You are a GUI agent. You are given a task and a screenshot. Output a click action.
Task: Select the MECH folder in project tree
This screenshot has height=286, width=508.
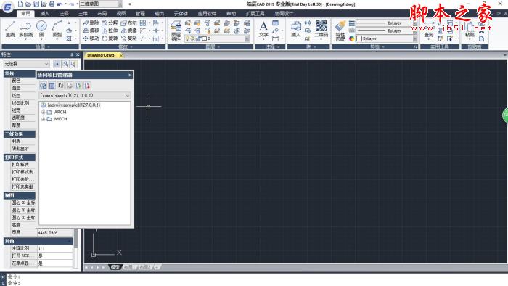(x=60, y=119)
